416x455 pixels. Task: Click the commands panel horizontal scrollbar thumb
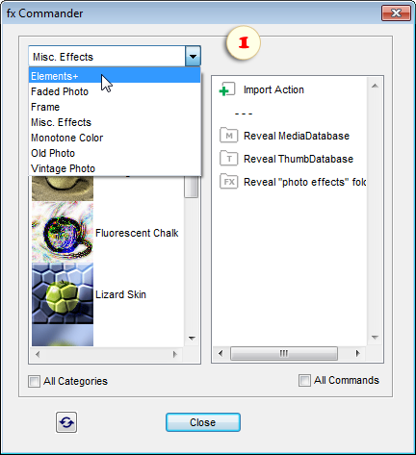[x=284, y=353]
